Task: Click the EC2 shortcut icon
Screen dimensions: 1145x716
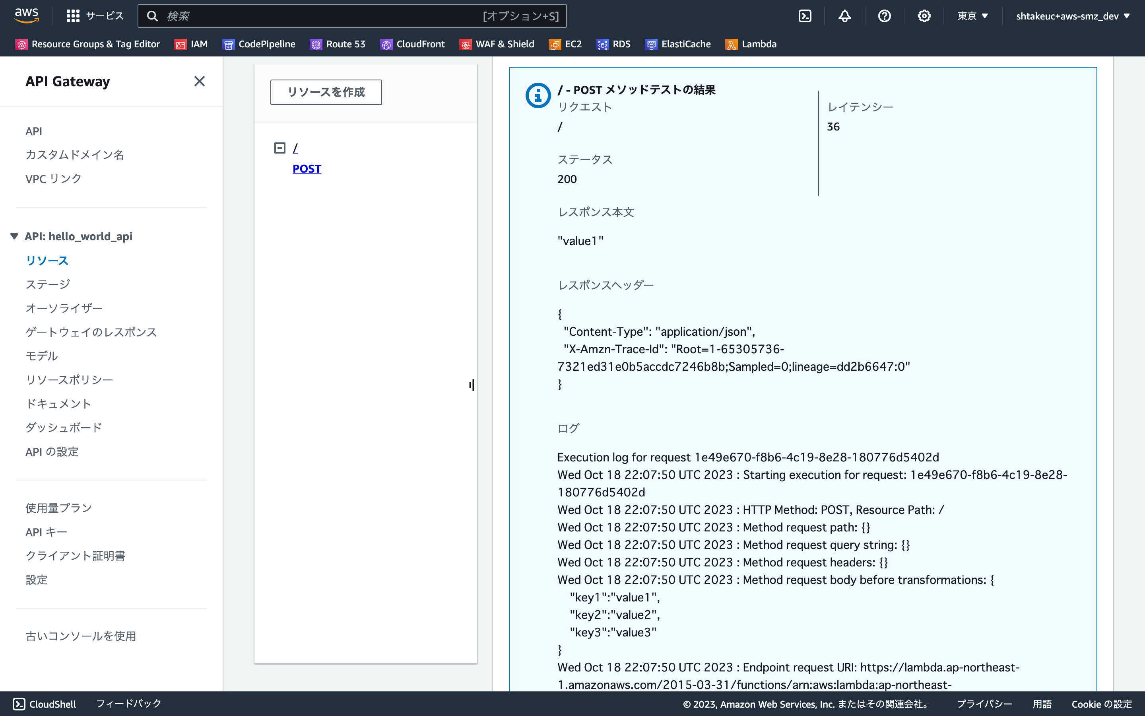Action: (x=555, y=45)
